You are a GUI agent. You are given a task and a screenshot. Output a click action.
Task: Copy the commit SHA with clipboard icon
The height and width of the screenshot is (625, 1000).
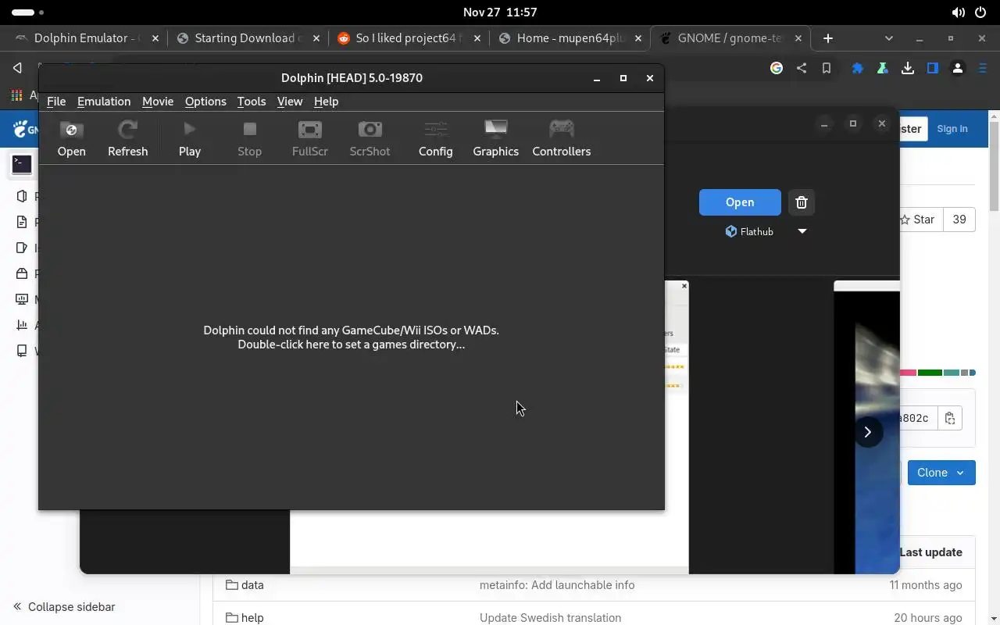[950, 418]
